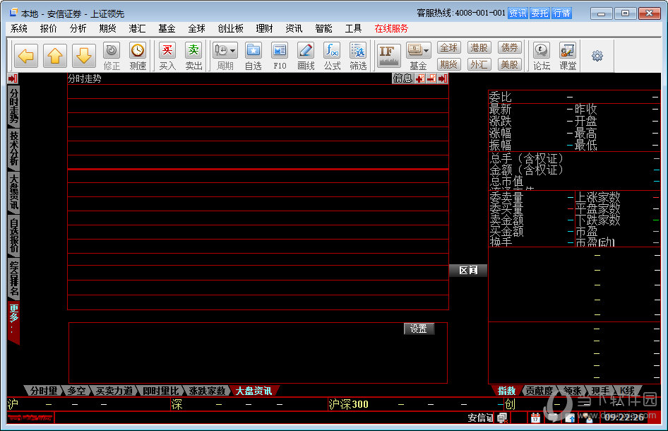Click the 委托 button in title bar
Viewport: 668px width, 431px height.
(x=539, y=13)
